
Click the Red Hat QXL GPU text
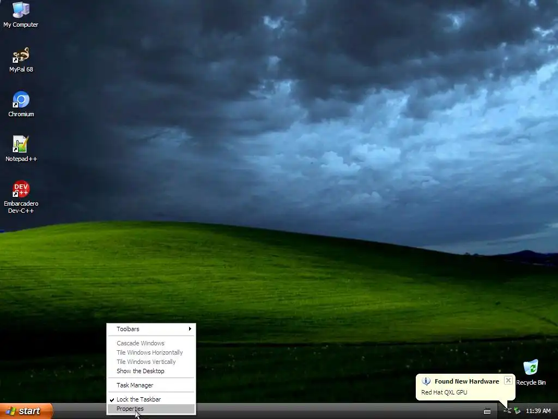pyautogui.click(x=444, y=392)
